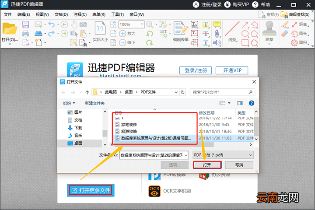Viewport: 315px width, 210px height.
Task: Click the paperclip attachment icon
Action: [217, 33]
